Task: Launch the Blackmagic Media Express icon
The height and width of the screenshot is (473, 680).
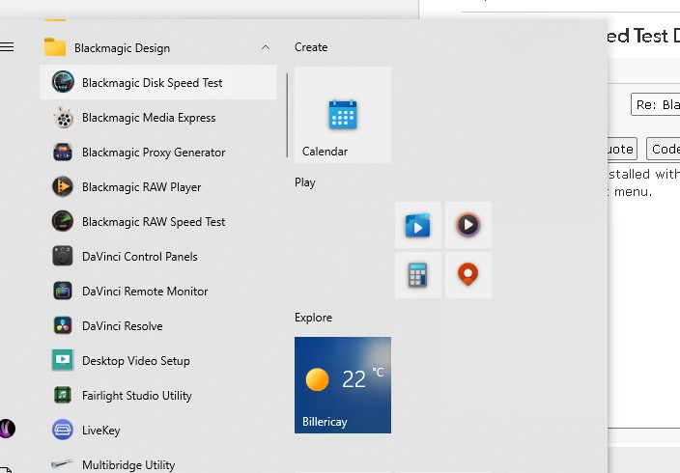Action: tap(63, 118)
